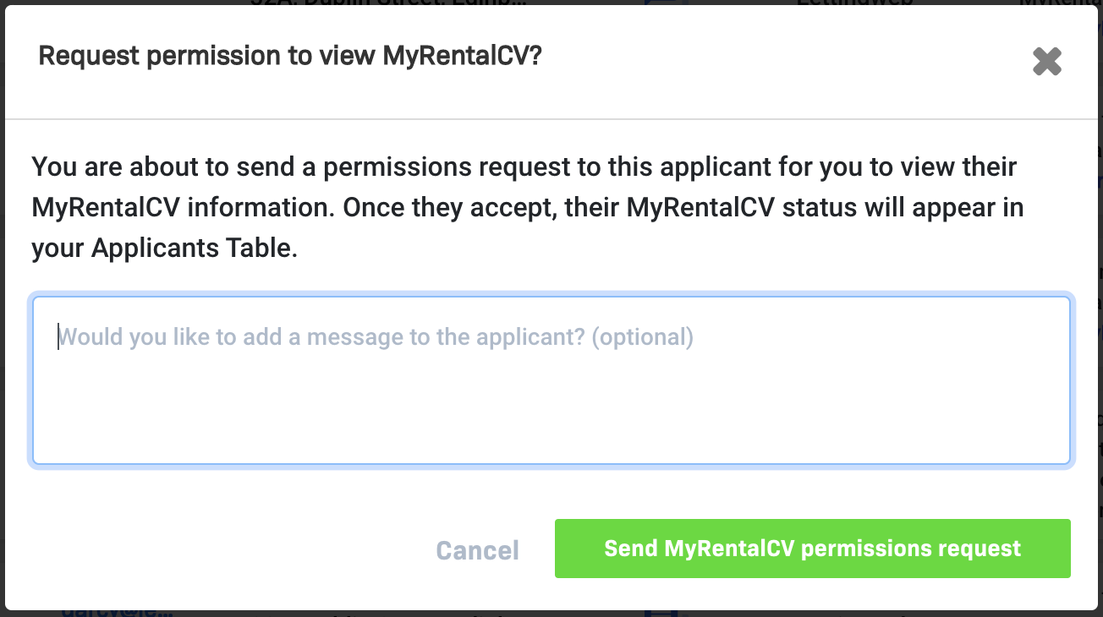
Task: Select the grey Cancel text beside the green button
Action: [x=477, y=550]
